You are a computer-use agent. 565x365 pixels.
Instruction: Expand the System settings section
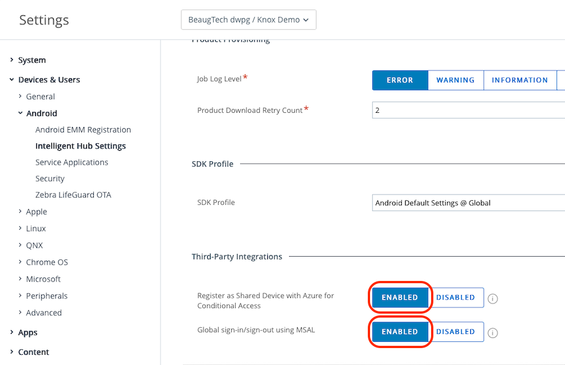point(32,60)
